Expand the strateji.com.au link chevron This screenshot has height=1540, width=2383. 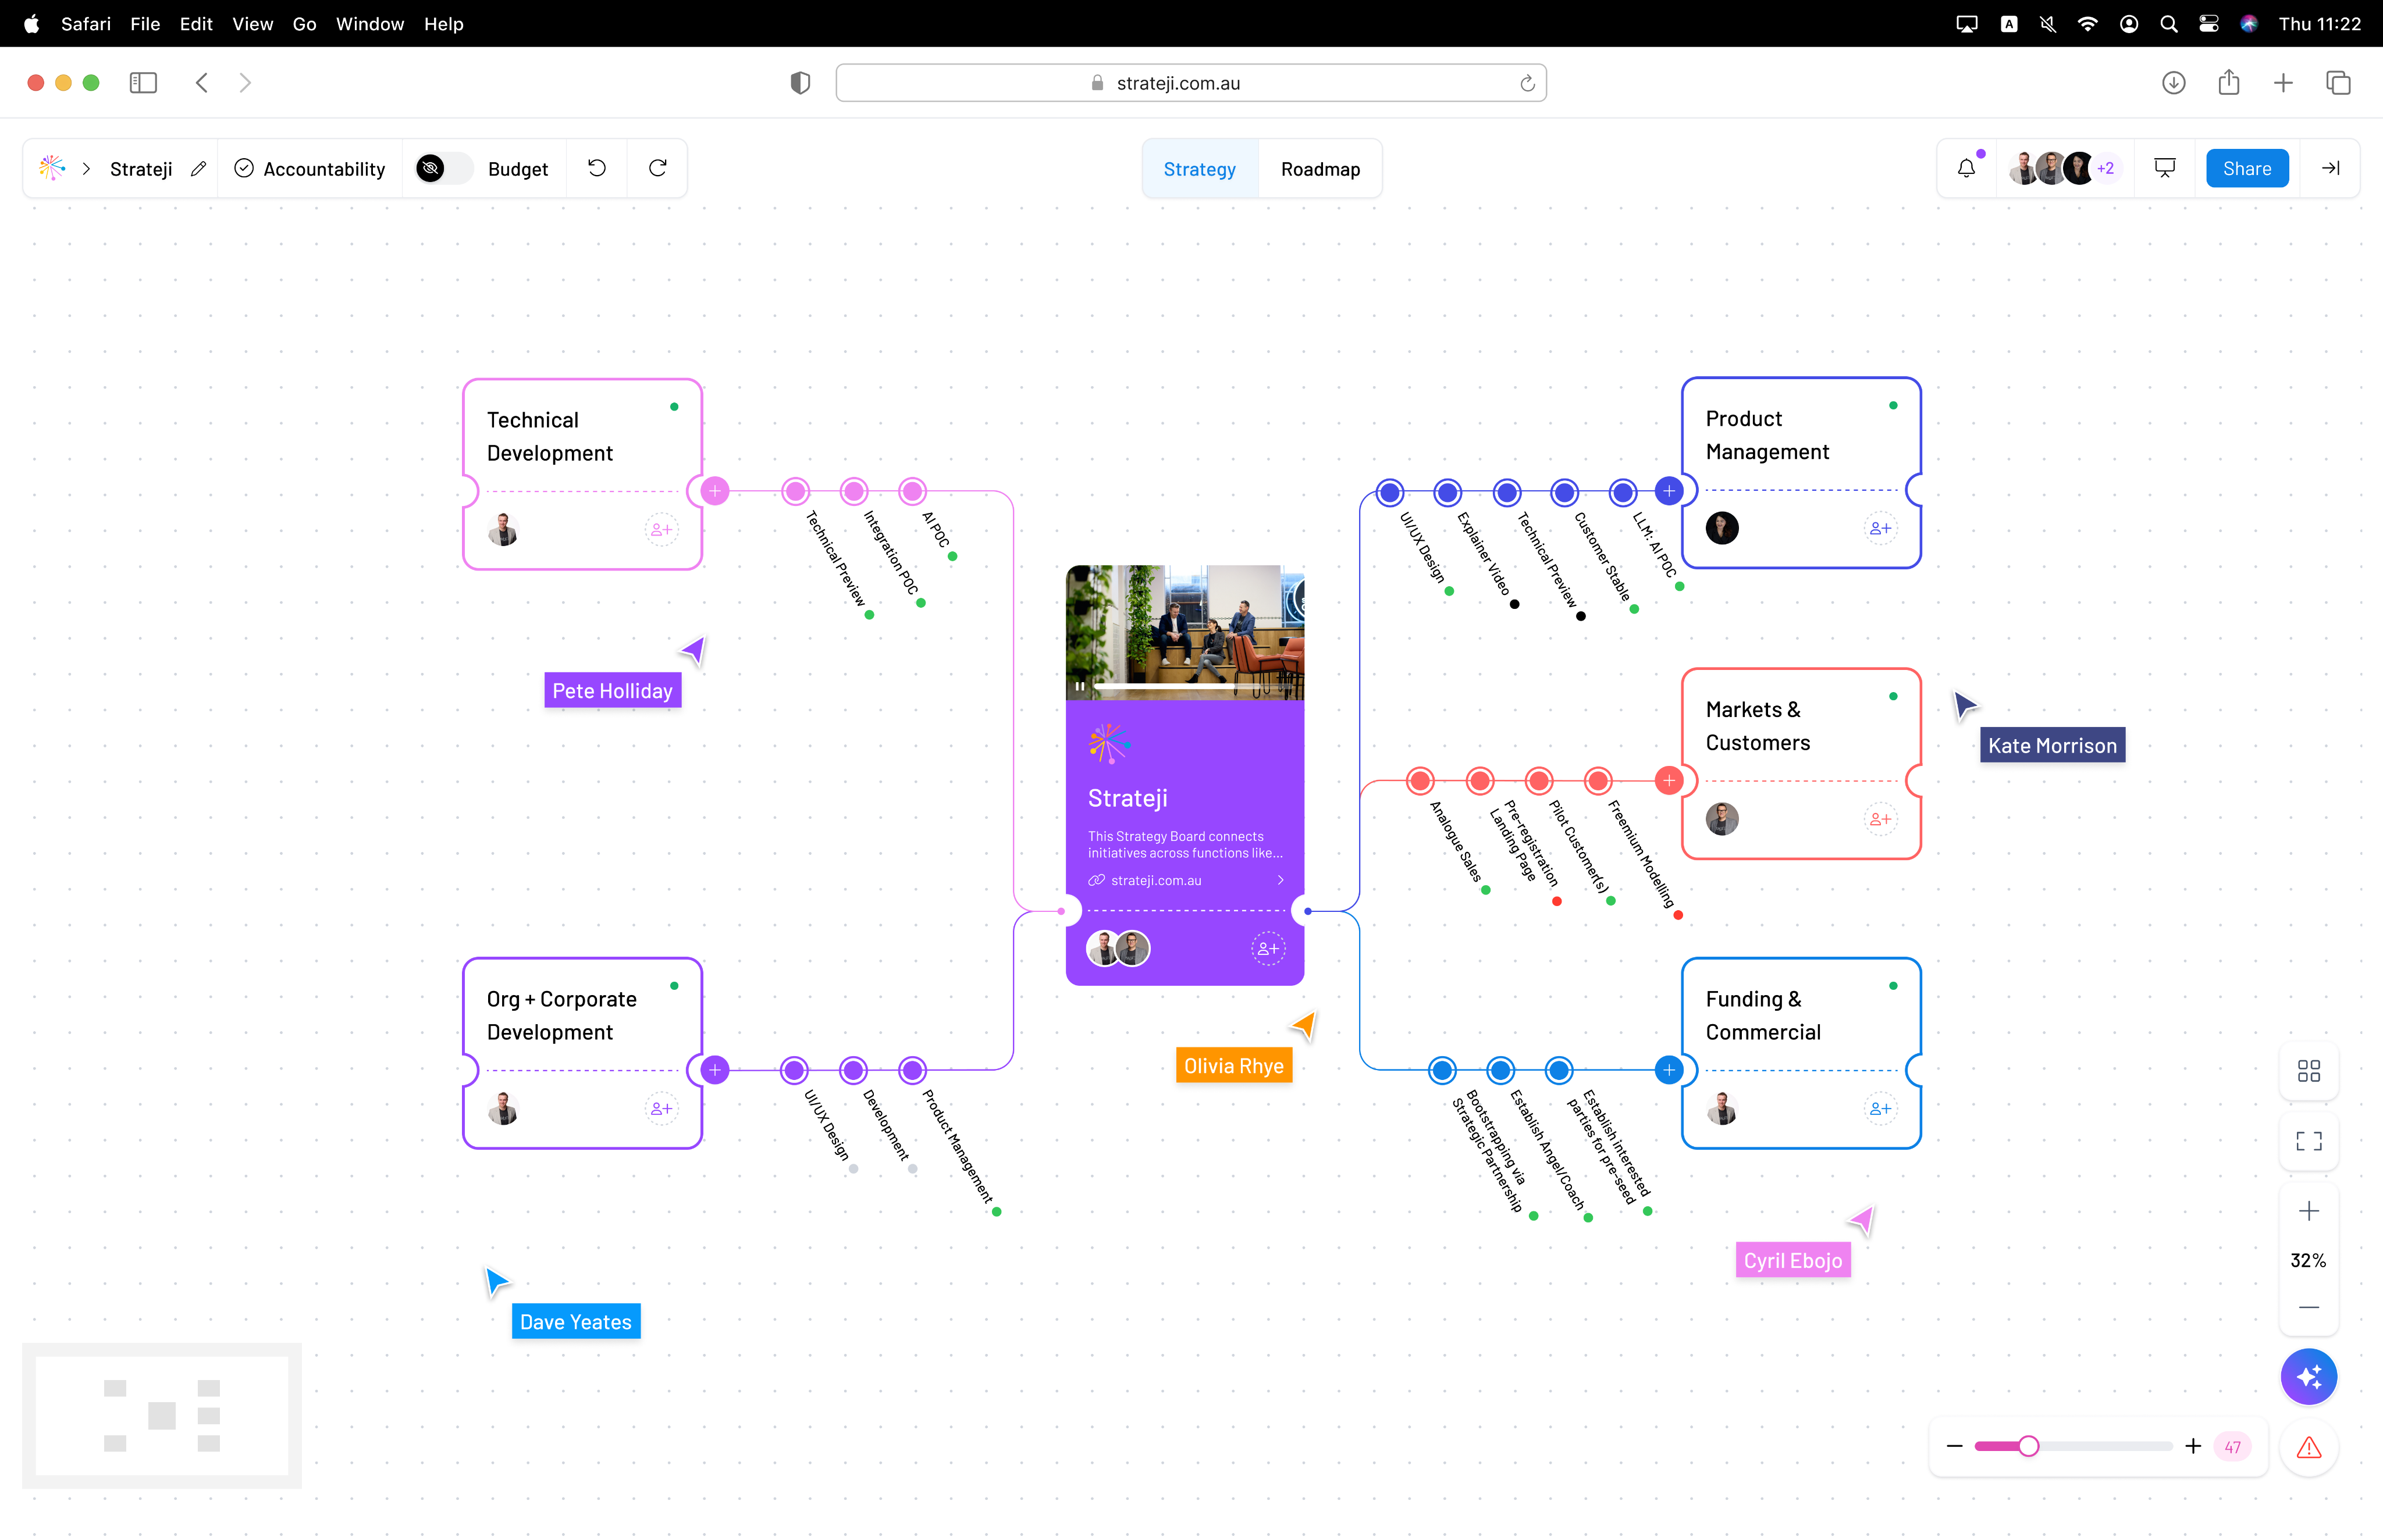pos(1281,880)
